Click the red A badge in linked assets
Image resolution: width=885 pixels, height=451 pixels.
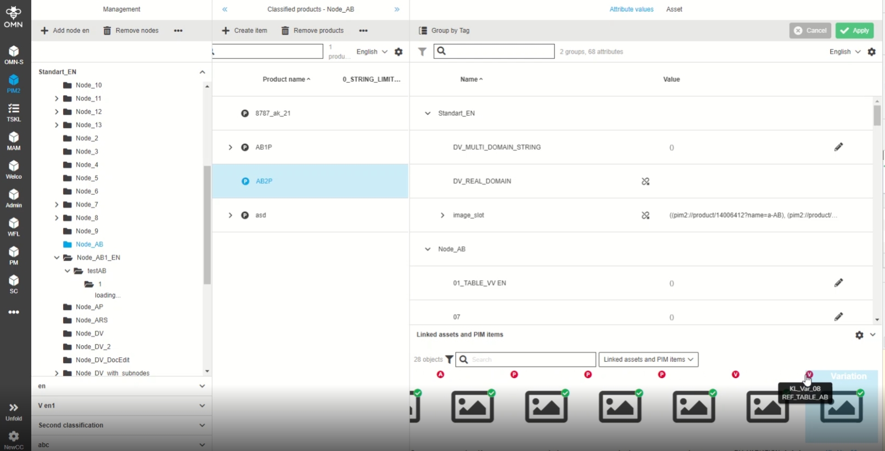pos(440,374)
